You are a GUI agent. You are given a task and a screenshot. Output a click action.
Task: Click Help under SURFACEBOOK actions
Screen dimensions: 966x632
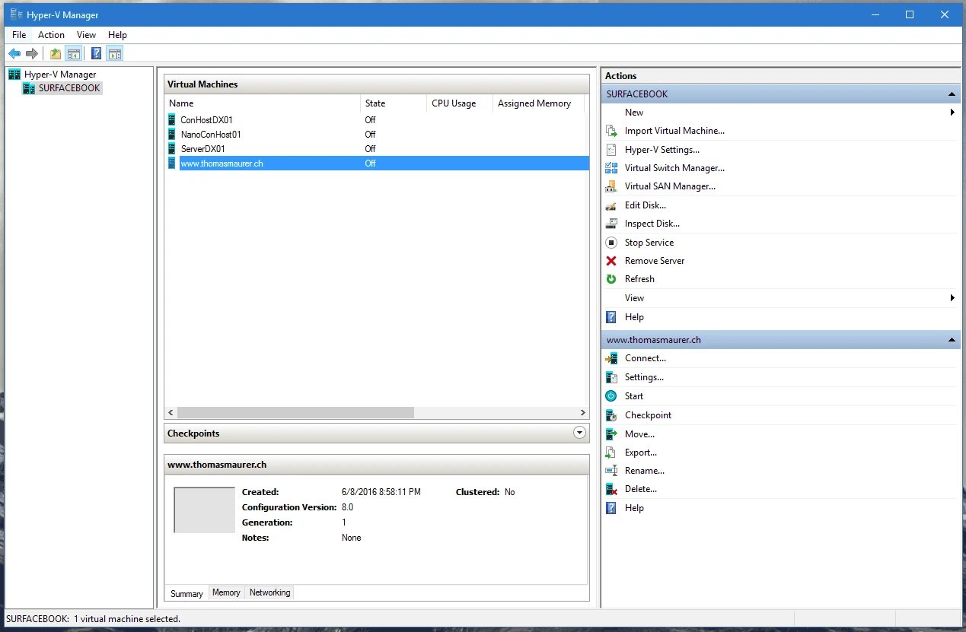[x=634, y=317]
